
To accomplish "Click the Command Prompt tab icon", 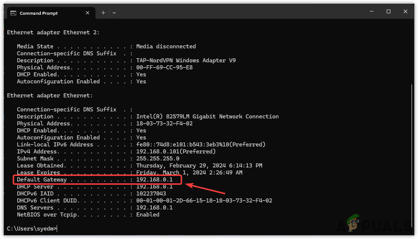I will [13, 13].
